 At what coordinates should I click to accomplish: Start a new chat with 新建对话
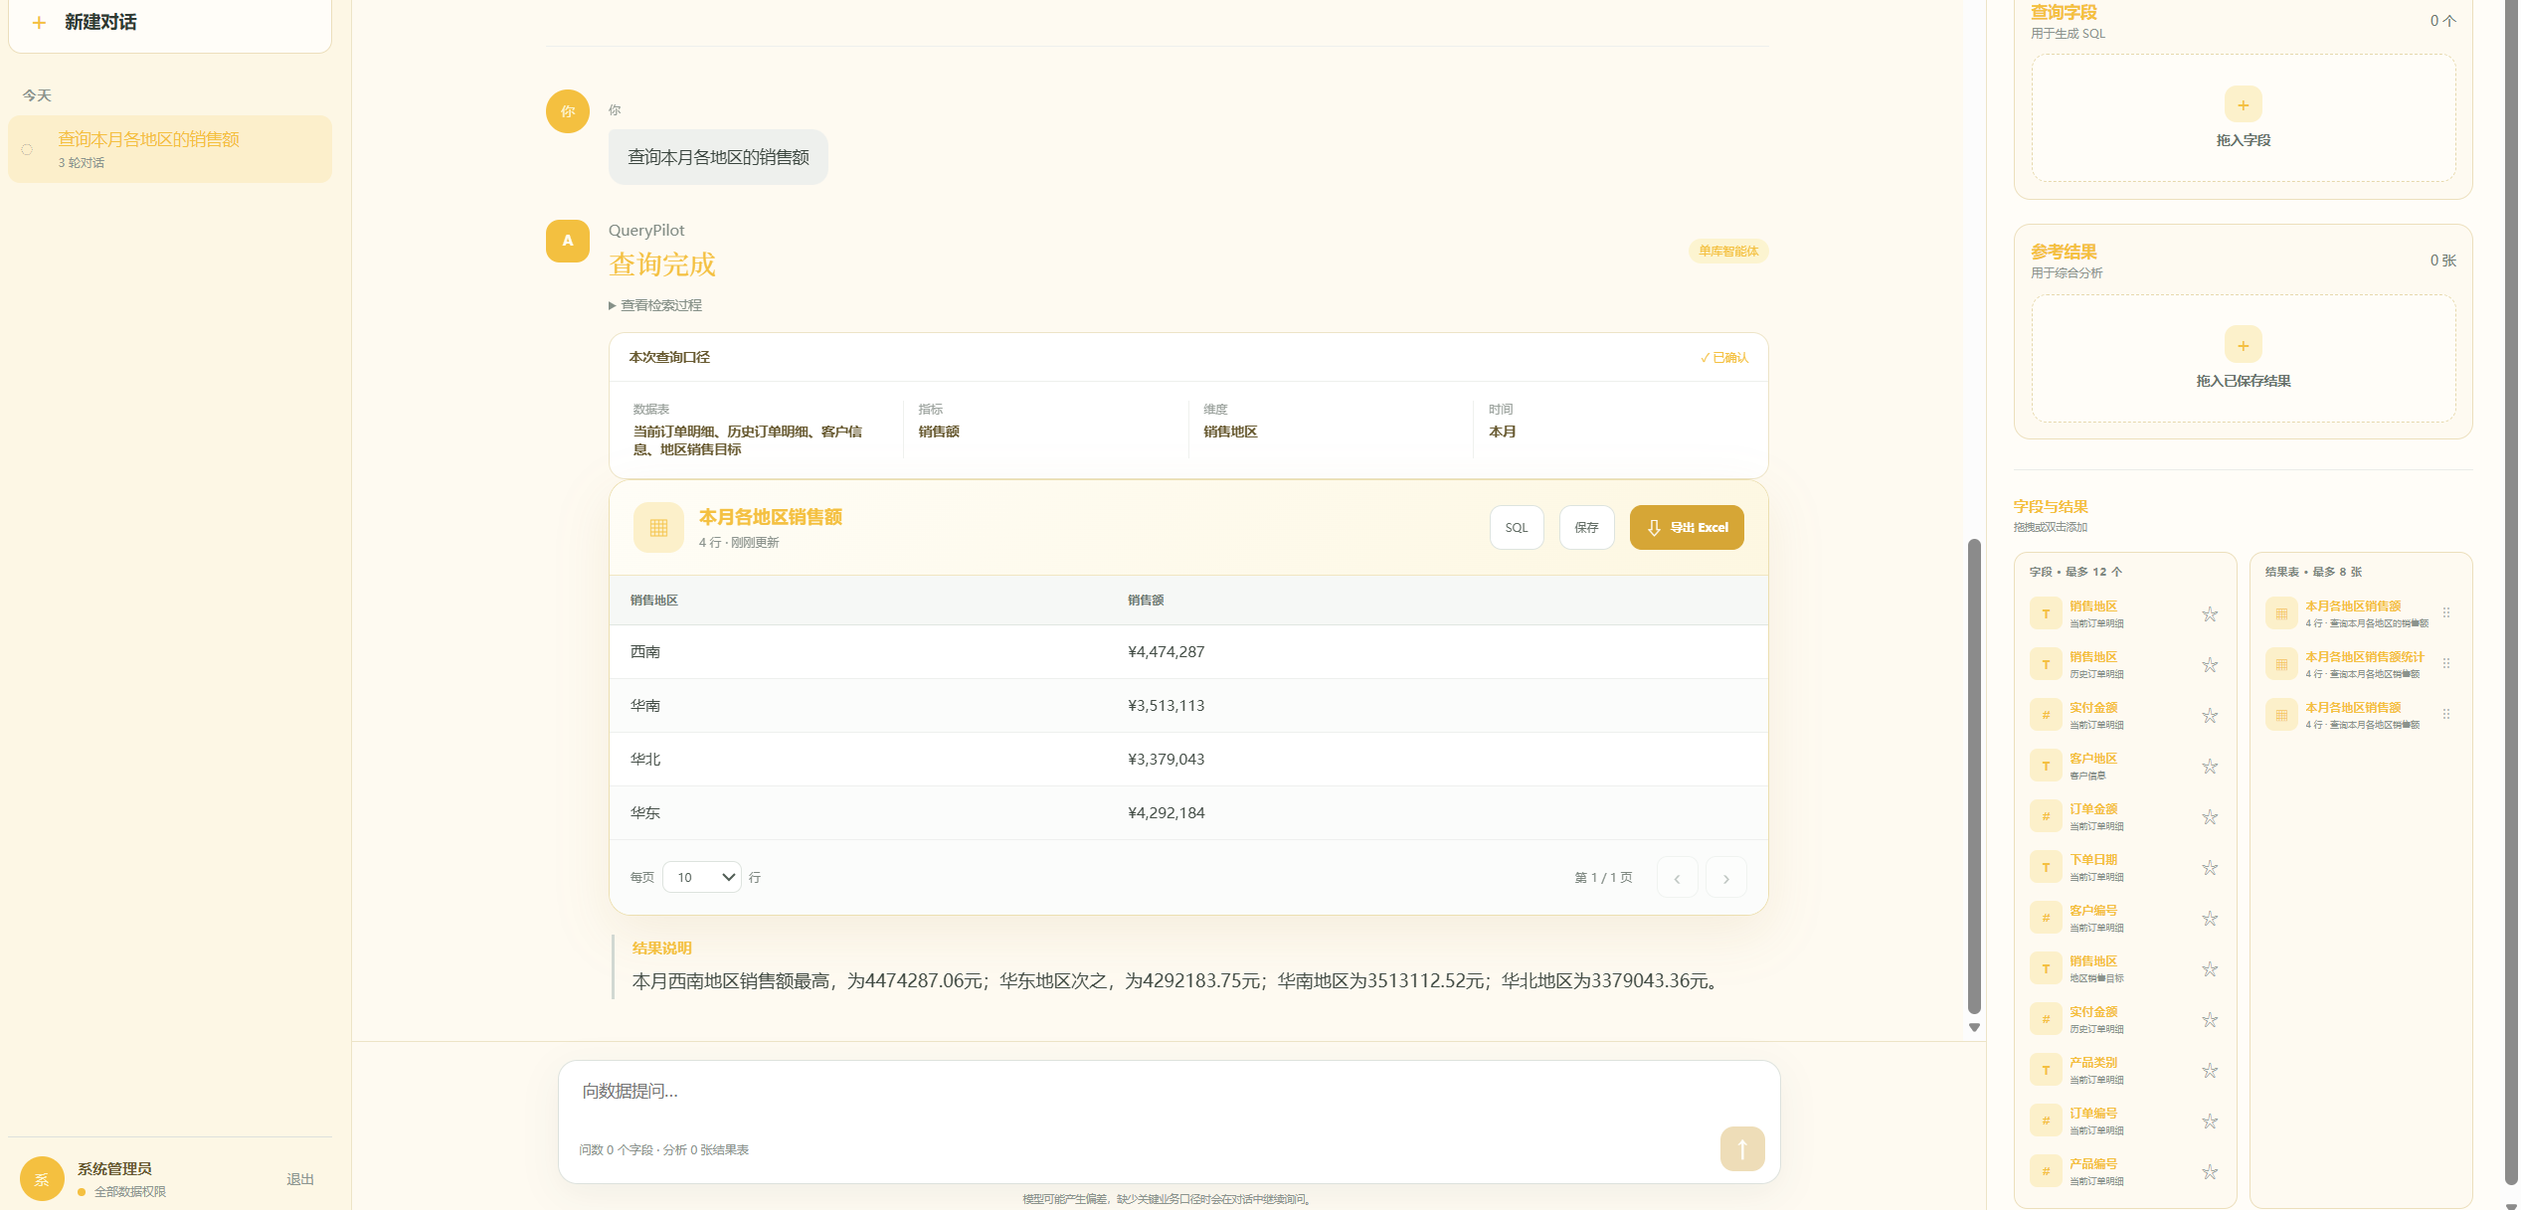(170, 23)
